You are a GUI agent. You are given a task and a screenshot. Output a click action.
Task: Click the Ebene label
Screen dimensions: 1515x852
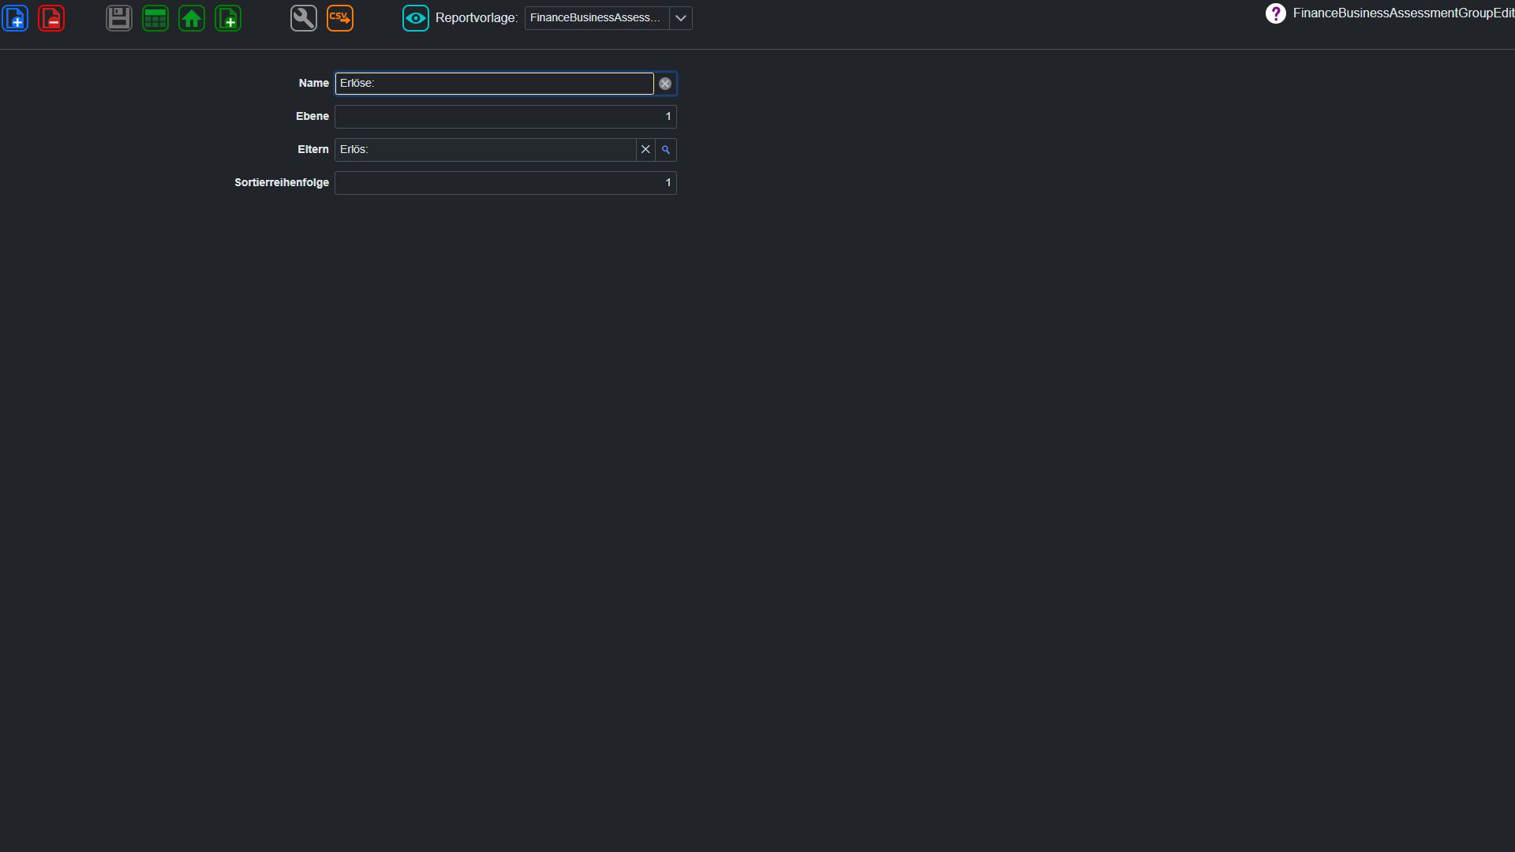click(x=312, y=117)
